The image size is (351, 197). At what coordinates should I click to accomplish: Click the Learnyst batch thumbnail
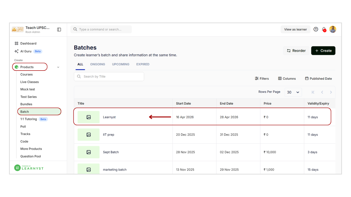pyautogui.click(x=89, y=117)
